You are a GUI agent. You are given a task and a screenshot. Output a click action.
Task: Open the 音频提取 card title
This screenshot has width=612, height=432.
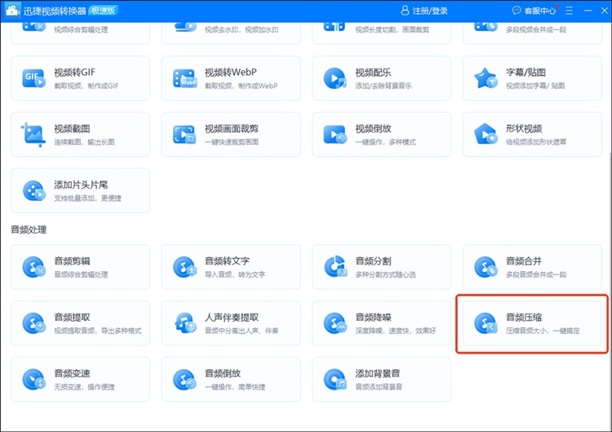click(72, 317)
